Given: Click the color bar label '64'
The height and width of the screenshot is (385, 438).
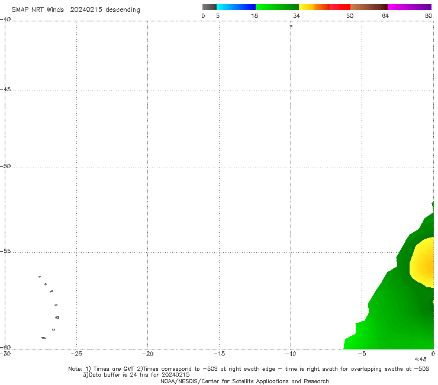Looking at the screenshot, I should [385, 16].
